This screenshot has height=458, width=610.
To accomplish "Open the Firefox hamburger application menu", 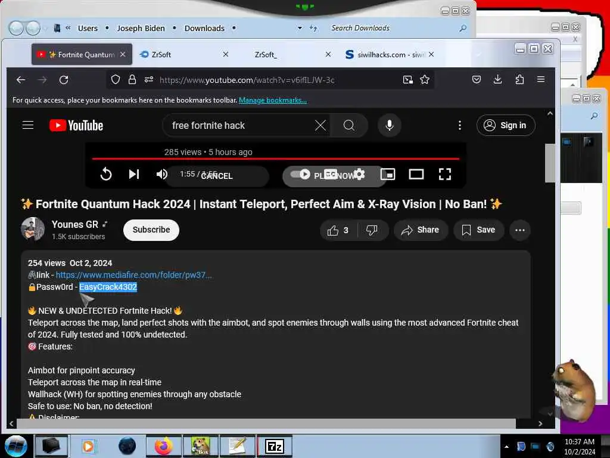I will click(x=541, y=79).
